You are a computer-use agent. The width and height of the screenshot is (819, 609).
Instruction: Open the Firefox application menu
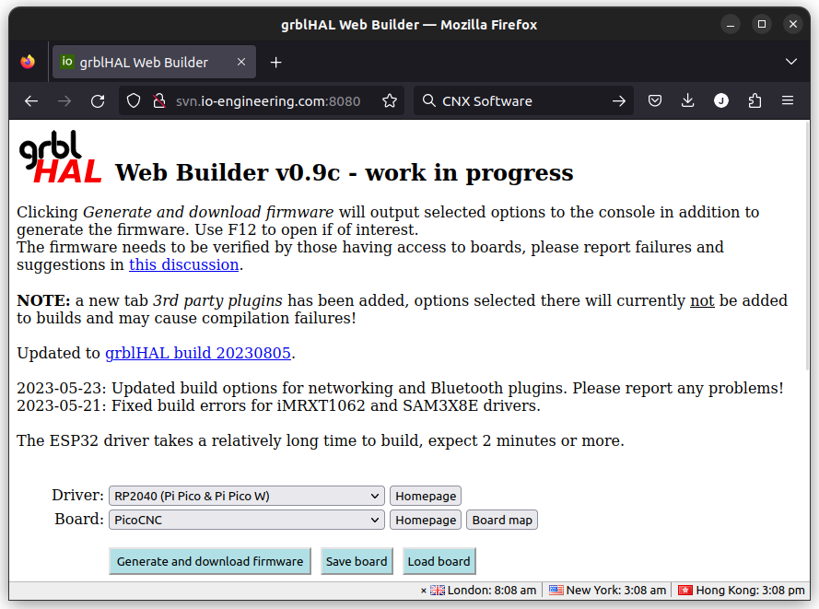[788, 100]
